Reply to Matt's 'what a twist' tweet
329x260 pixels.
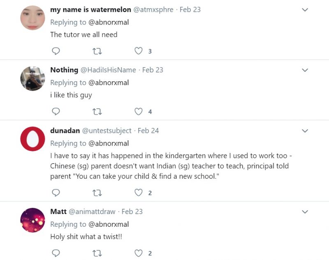click(56, 253)
